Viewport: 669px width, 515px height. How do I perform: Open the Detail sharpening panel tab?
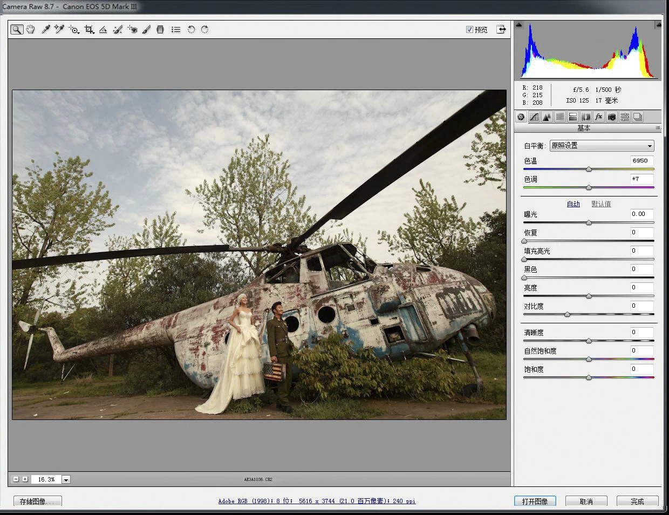point(547,117)
